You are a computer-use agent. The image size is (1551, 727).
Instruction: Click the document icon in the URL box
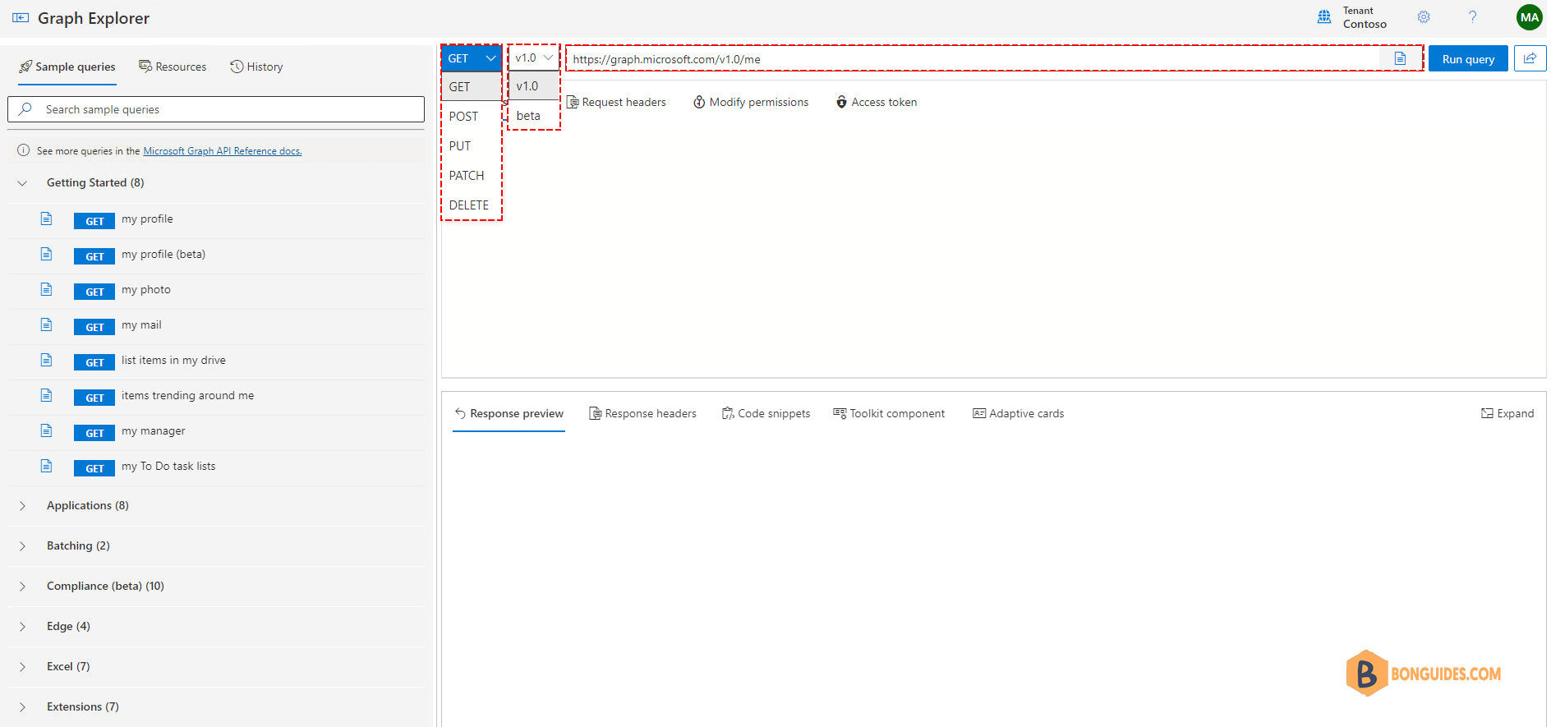1400,58
